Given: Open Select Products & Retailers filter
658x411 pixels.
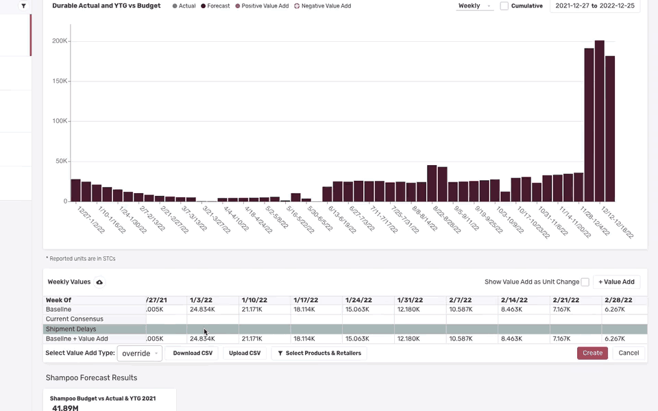Looking at the screenshot, I should (319, 353).
